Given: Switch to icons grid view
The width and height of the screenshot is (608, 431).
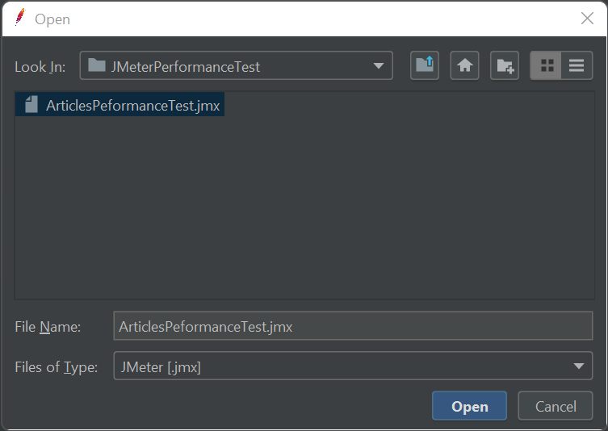Looking at the screenshot, I should pyautogui.click(x=546, y=65).
